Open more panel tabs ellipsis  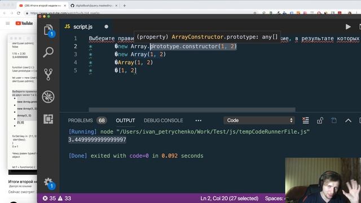click(x=198, y=120)
